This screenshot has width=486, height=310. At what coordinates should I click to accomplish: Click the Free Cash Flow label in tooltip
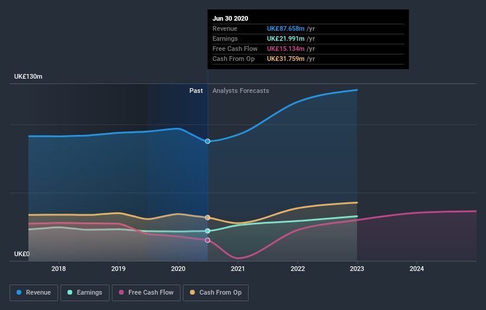pyautogui.click(x=235, y=49)
